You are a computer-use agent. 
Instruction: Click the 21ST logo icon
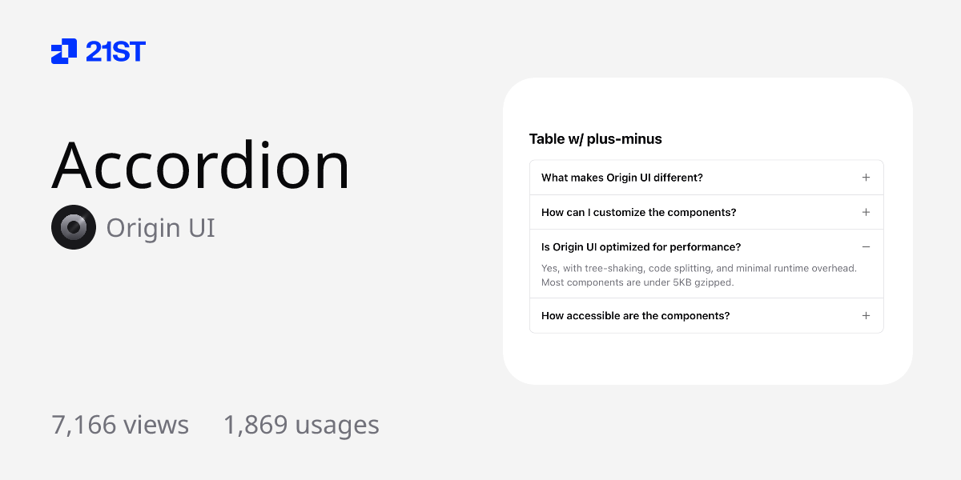(64, 51)
